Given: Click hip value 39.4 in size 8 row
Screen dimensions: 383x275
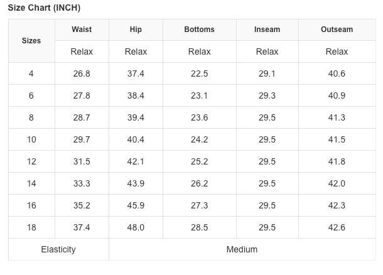Looking at the screenshot, I should click(x=136, y=117).
